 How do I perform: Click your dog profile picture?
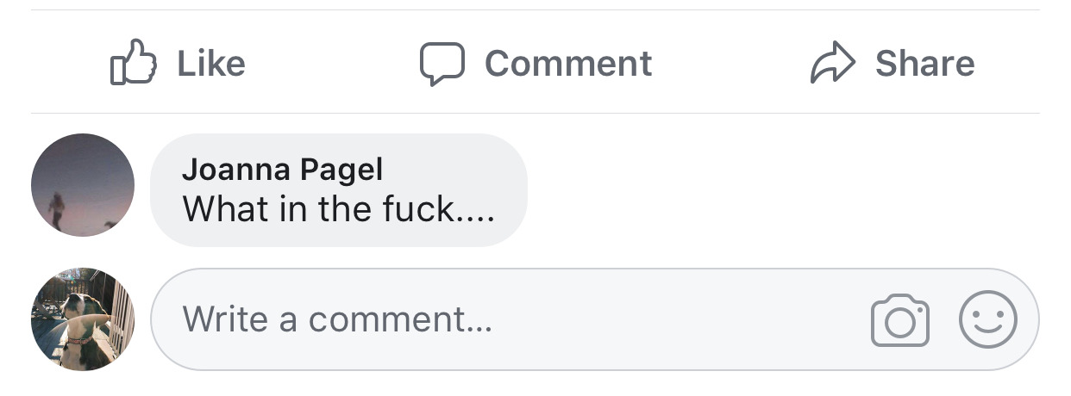[83, 319]
